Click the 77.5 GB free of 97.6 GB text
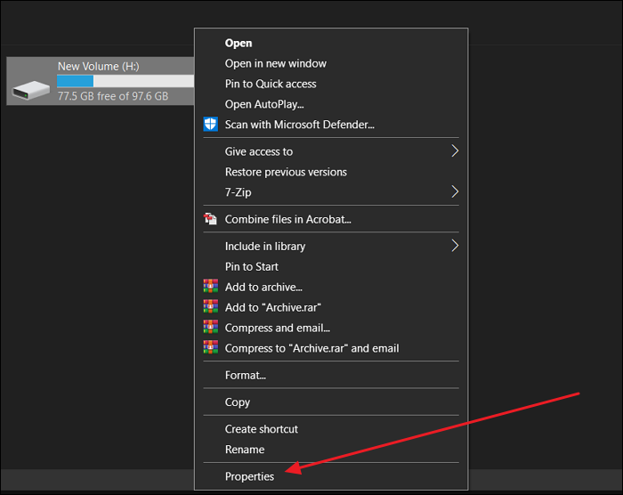 point(112,96)
